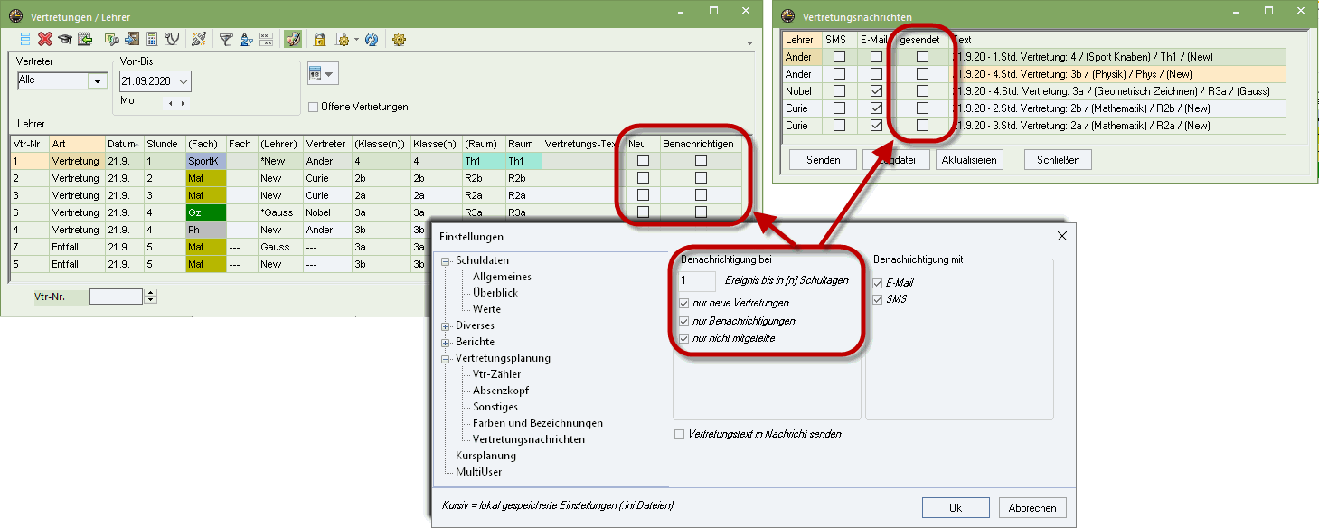Open dropdown arrow next to page-gear icon
Viewport: 1319px width, 528px height.
[x=356, y=40]
